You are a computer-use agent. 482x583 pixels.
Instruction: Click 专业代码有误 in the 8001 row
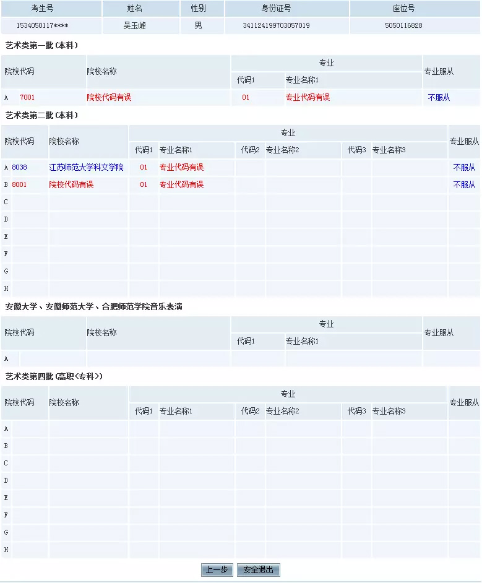[x=181, y=185]
